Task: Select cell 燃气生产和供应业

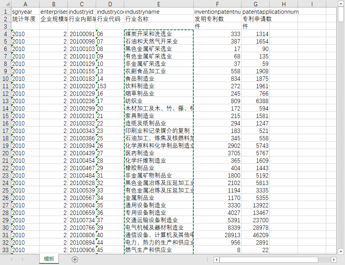Action: click(x=159, y=250)
